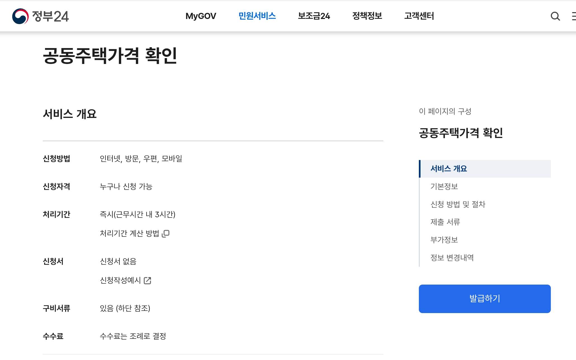Go to the 제출 서류 section

(x=445, y=222)
